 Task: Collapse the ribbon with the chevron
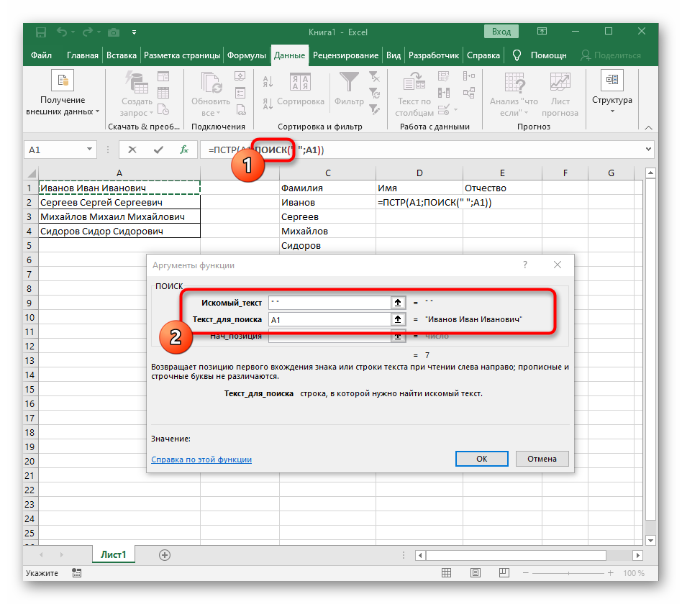point(648,127)
